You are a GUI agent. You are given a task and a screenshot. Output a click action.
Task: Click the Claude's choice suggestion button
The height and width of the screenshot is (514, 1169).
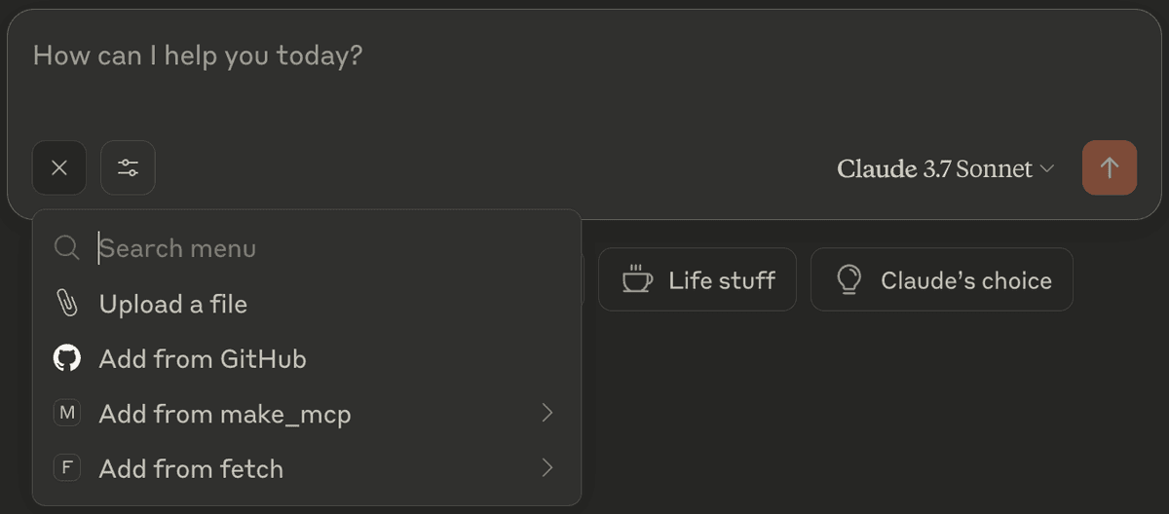[942, 279]
